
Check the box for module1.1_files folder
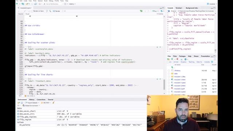[x=169, y=77]
